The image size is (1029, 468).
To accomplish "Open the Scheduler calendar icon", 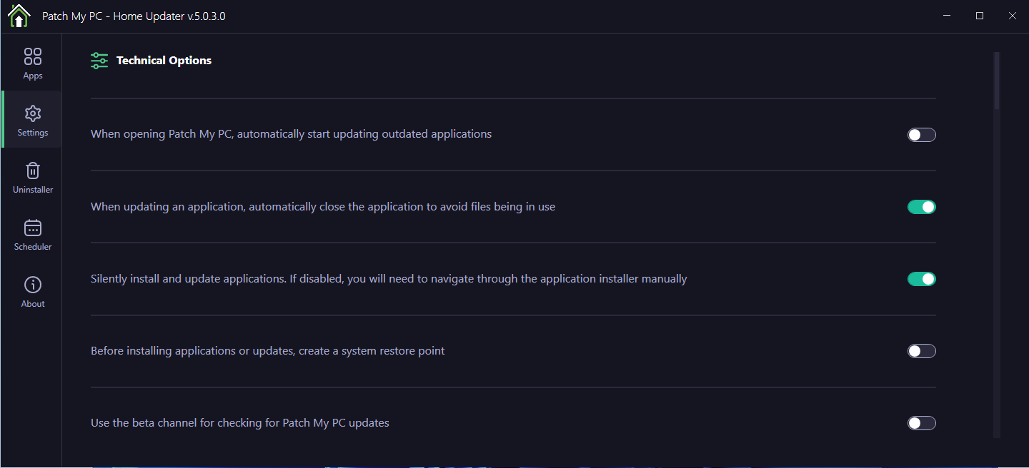I will point(33,228).
